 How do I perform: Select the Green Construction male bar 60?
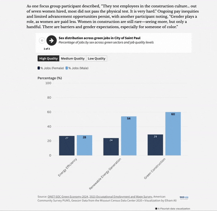coord(173,134)
